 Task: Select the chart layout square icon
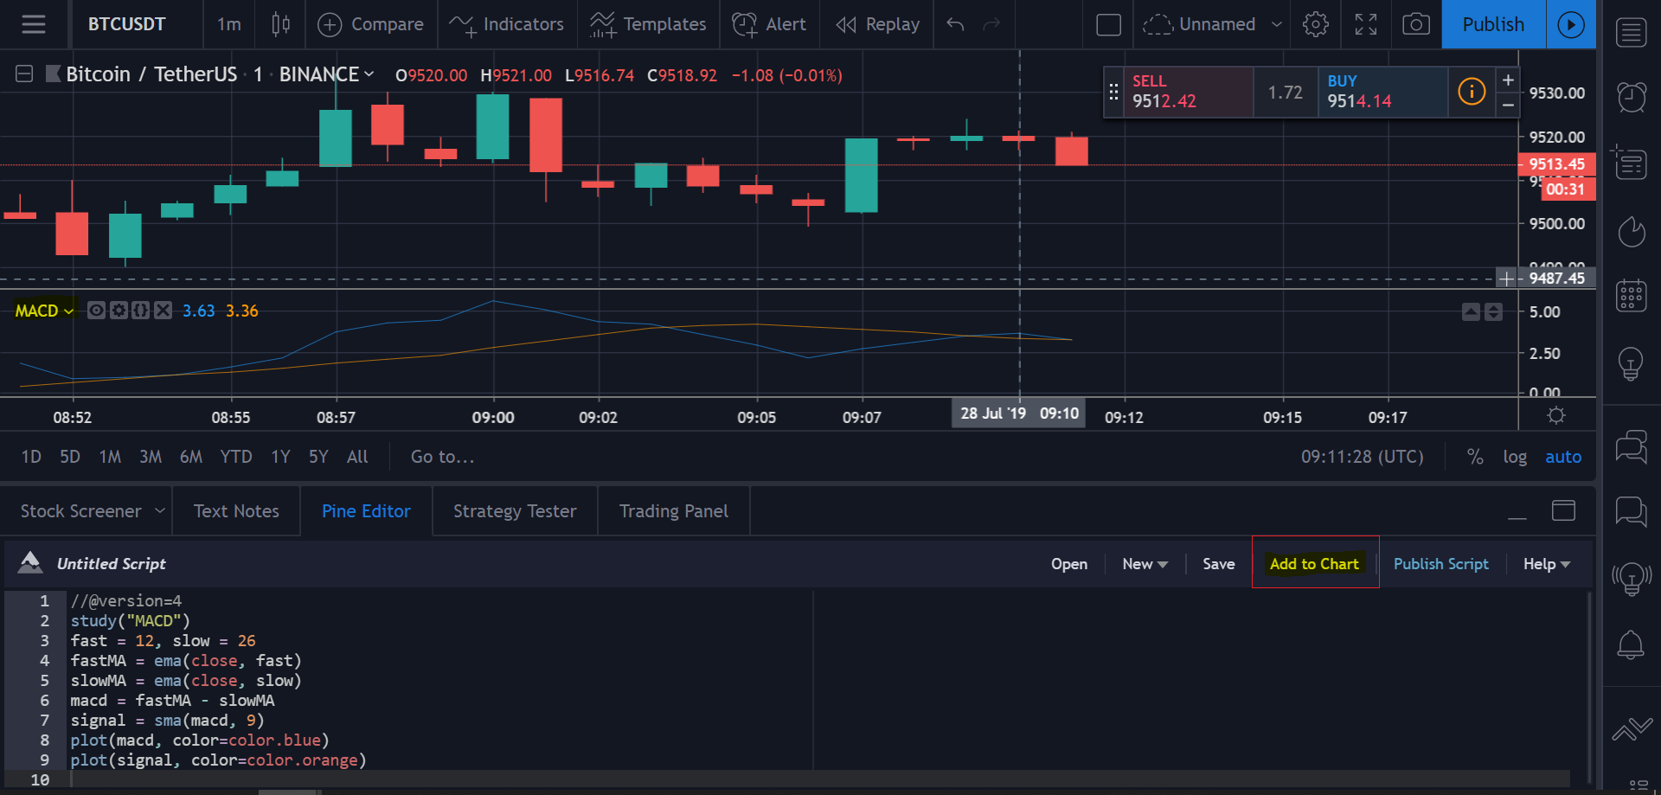click(1108, 24)
